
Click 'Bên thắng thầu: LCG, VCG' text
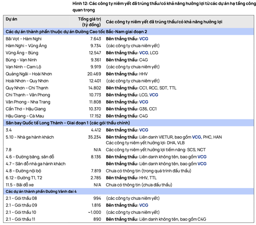[x=132, y=95]
